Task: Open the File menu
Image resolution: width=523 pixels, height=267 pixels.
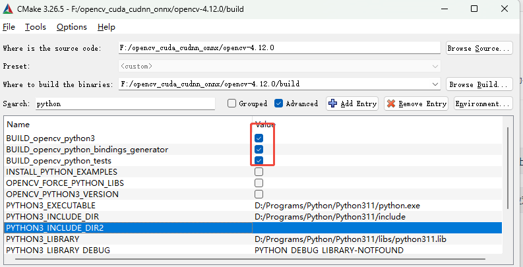Action: click(9, 27)
